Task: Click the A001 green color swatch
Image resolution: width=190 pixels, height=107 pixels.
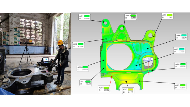Action: click(x=87, y=16)
